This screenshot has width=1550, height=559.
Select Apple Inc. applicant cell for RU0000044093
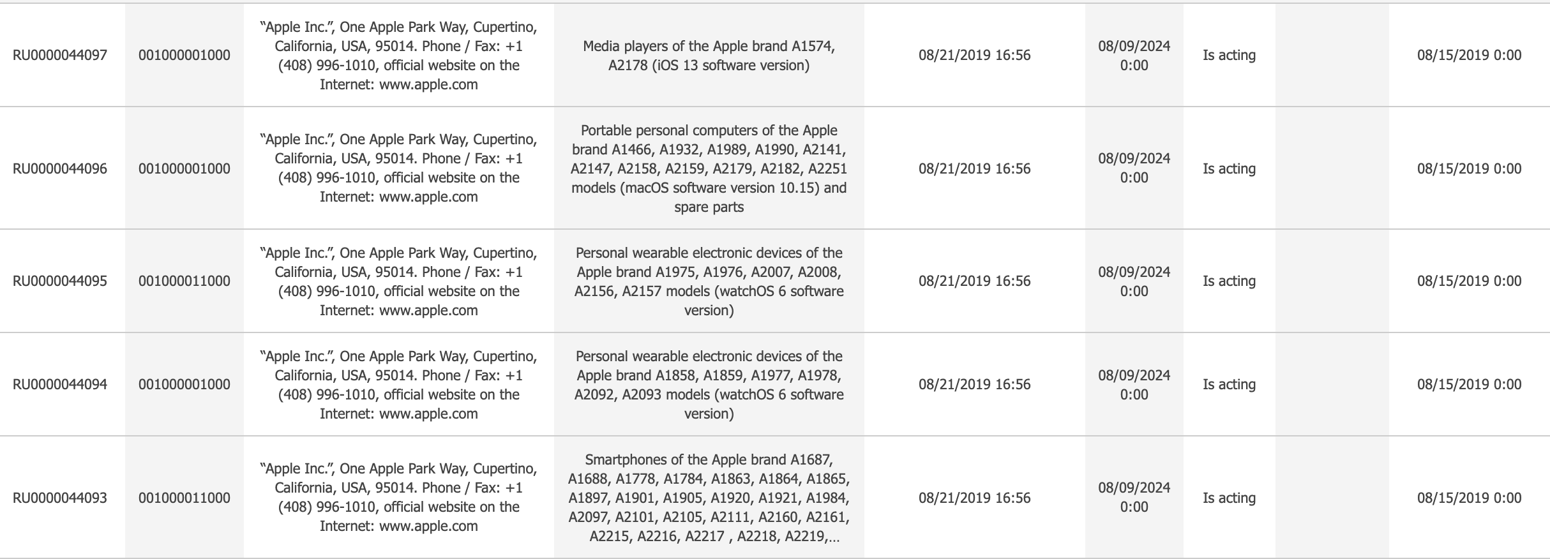tap(398, 498)
